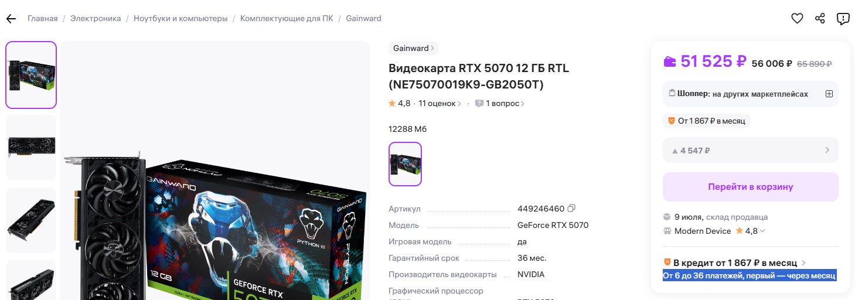855x300 pixels.
Task: Select the second gallery thumbnail of the card
Action: click(x=31, y=147)
